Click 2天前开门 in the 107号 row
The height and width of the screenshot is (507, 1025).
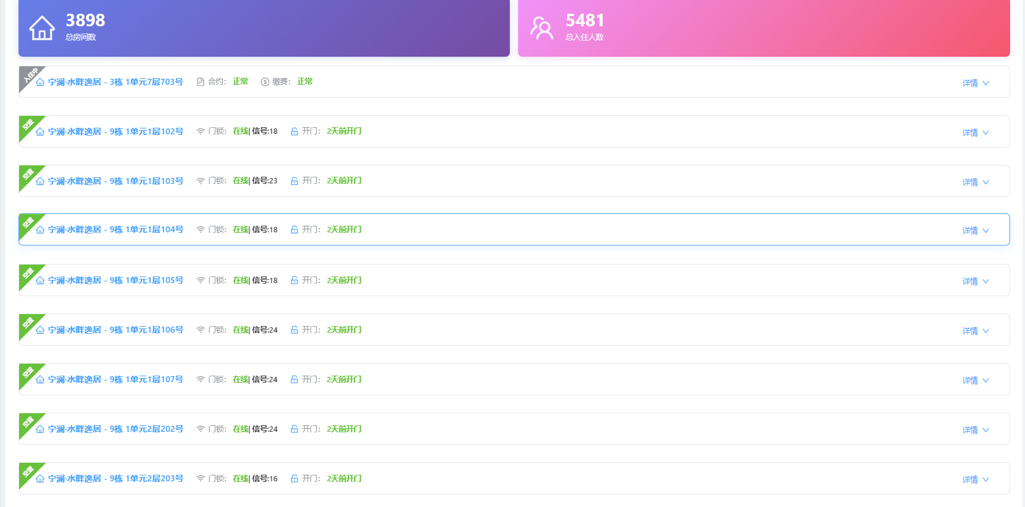pos(344,379)
